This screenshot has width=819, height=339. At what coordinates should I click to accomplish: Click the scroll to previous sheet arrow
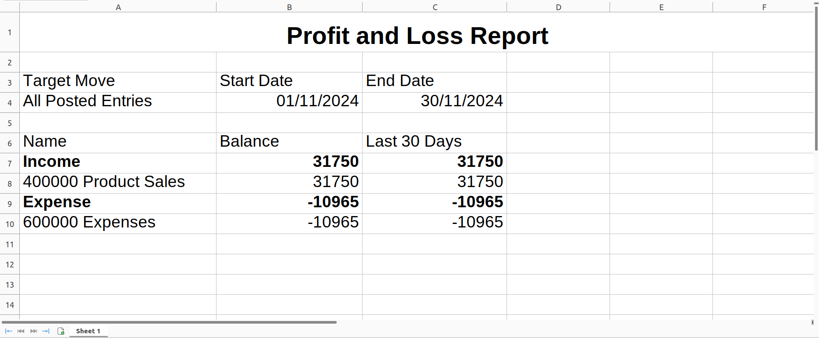(x=21, y=331)
